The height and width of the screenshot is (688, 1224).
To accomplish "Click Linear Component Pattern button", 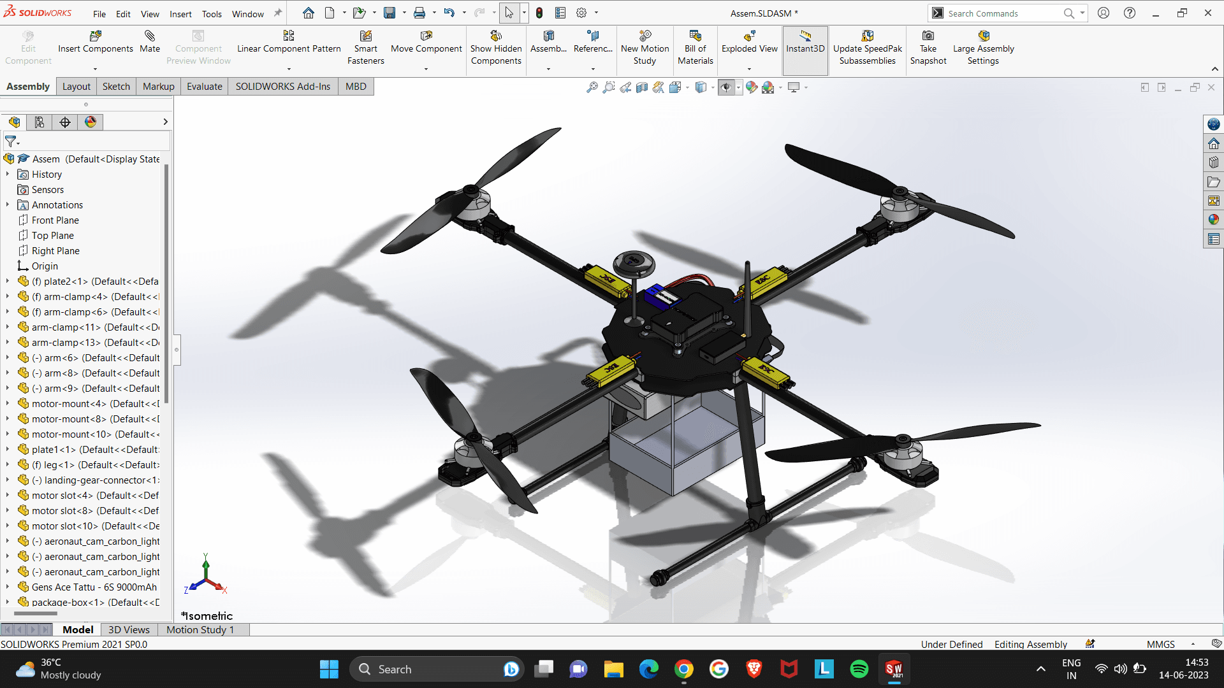I will (289, 42).
